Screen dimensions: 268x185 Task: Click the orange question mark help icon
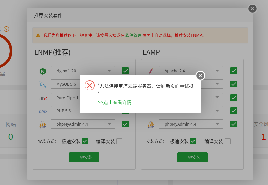(6, 29)
